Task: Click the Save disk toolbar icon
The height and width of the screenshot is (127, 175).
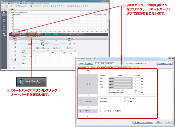Action: [x=7, y=6]
